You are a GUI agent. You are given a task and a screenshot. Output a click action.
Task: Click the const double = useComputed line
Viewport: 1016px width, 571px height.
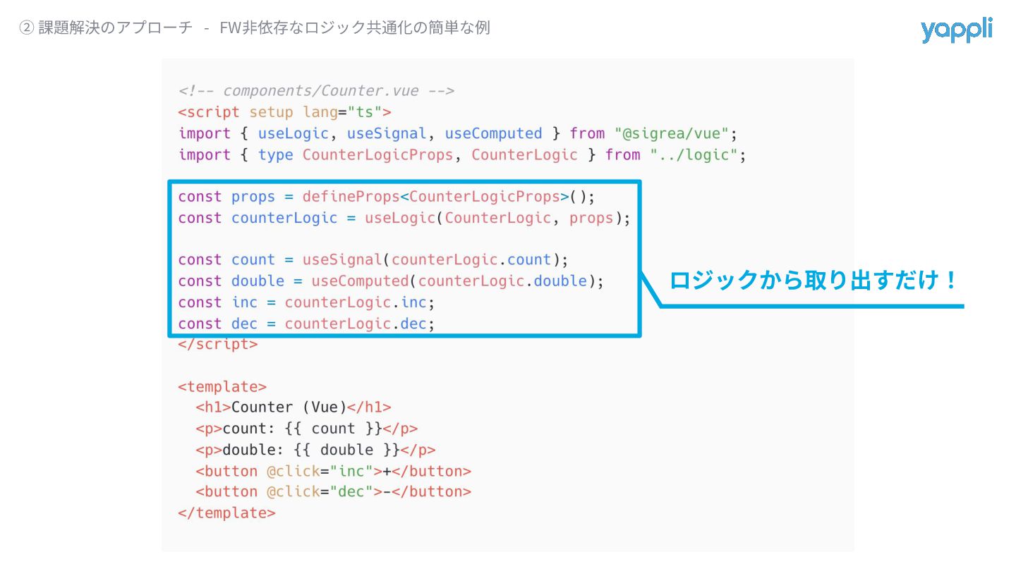tap(391, 281)
